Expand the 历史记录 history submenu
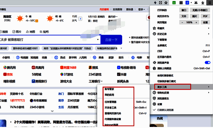Image resolution: width=213 pixels, height=128 pixels. point(181,34)
